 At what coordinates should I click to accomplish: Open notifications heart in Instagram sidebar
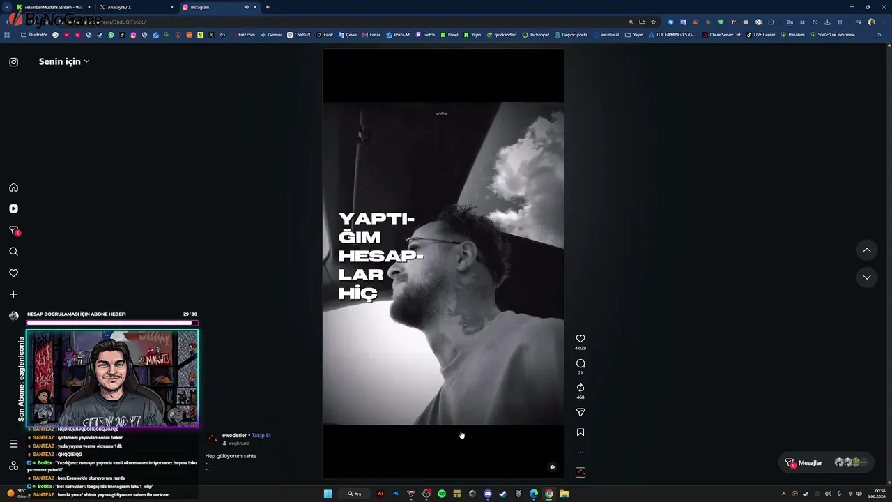13,273
